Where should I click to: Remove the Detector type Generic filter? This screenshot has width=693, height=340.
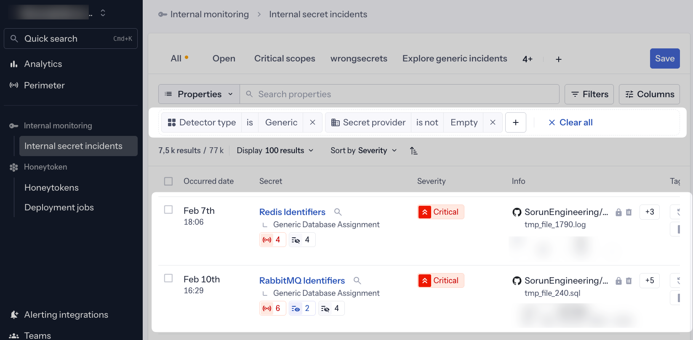point(312,122)
